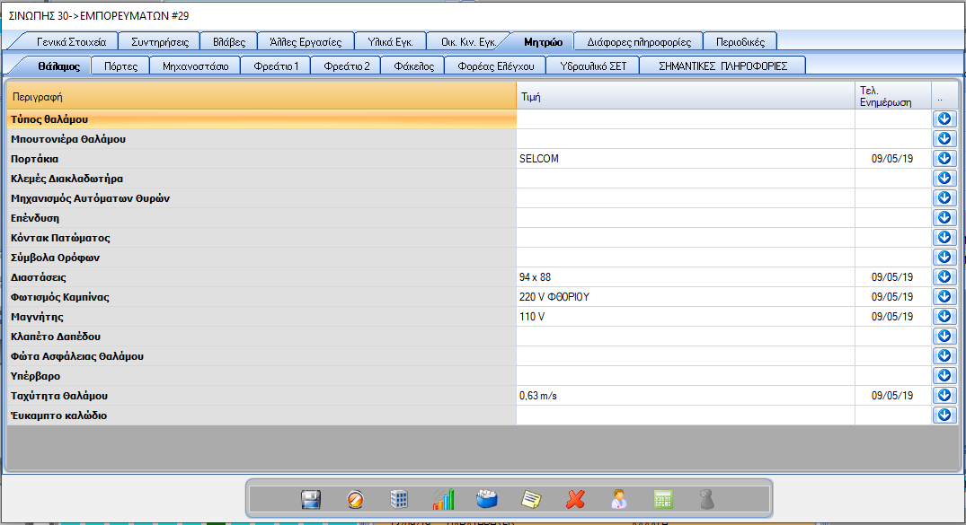Open the Μηχανοστάσιο sub-tab
The height and width of the screenshot is (525, 966).
196,66
